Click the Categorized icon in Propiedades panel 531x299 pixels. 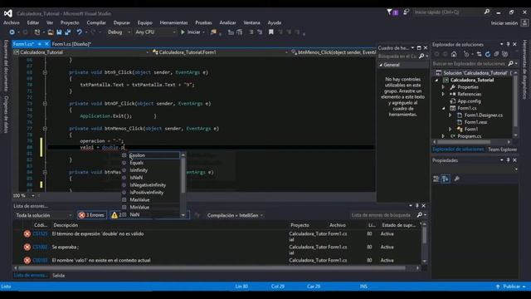(436, 179)
